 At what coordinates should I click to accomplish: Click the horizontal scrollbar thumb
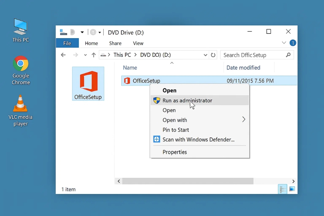(188, 181)
